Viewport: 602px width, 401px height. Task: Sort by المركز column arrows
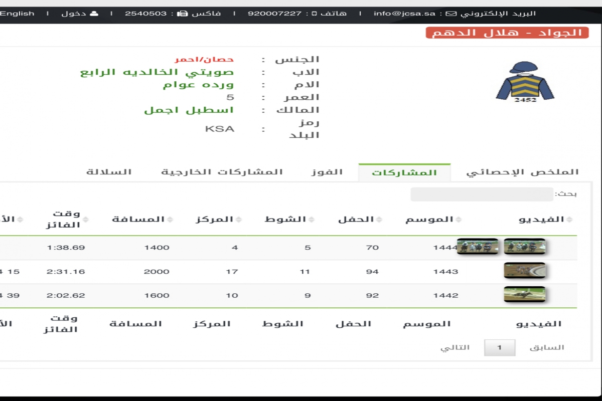(x=238, y=220)
